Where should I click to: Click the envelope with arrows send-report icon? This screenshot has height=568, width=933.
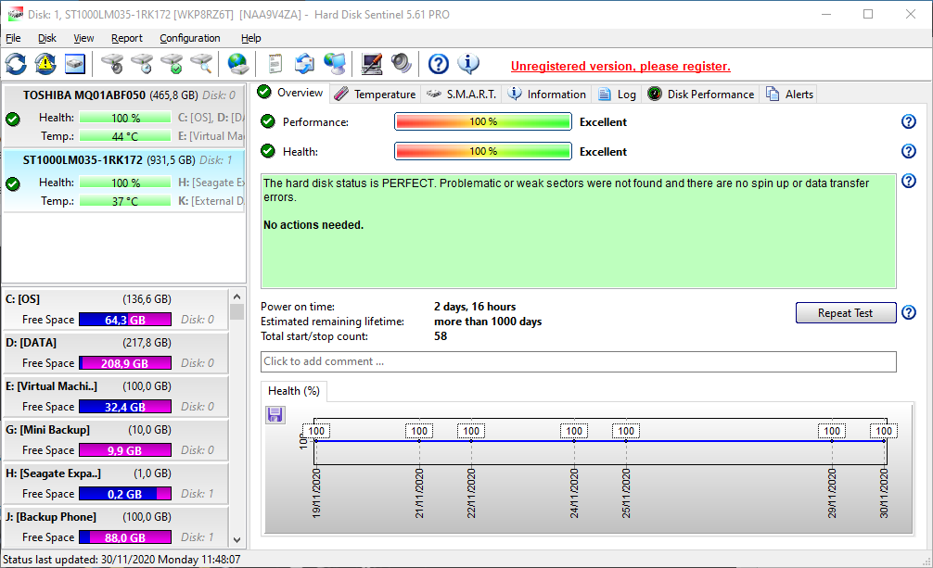click(304, 64)
